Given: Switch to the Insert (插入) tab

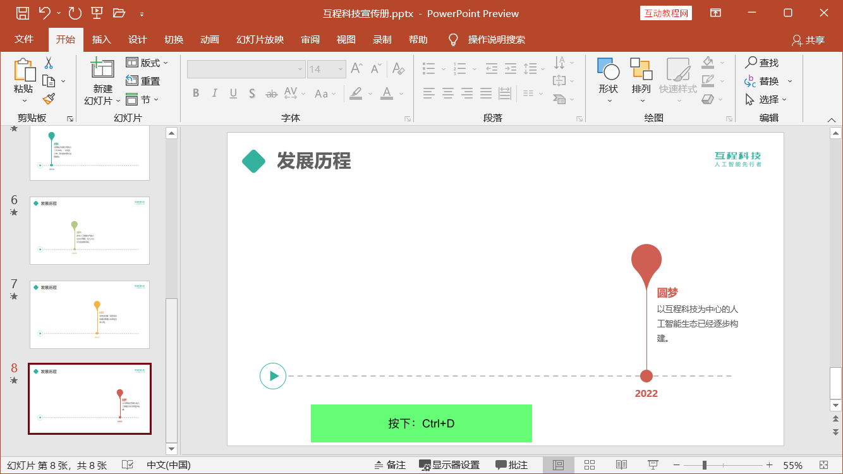Looking at the screenshot, I should (102, 39).
